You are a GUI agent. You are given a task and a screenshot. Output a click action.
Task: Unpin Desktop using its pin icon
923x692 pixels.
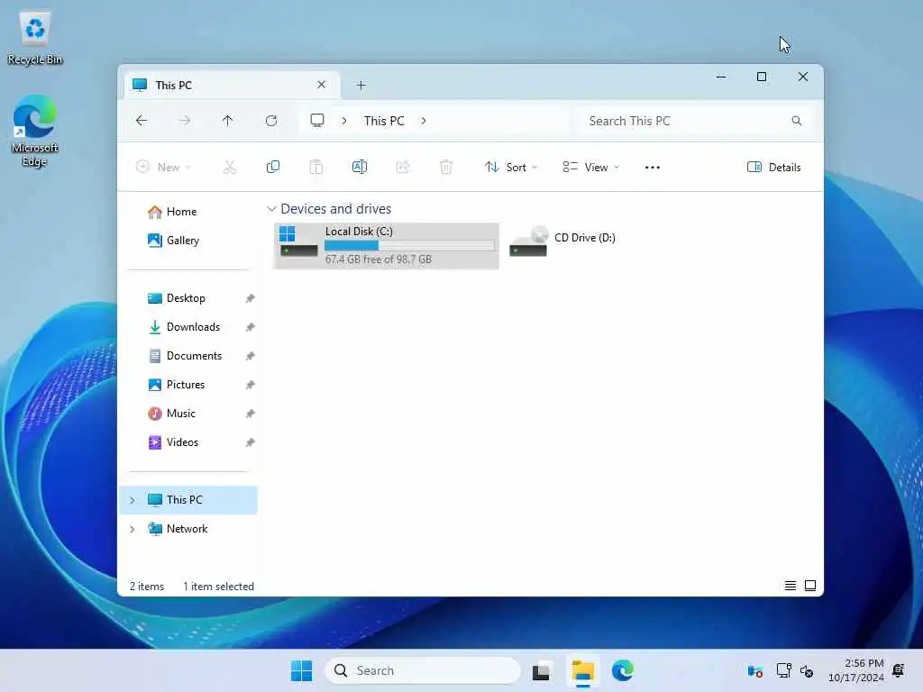(x=251, y=298)
